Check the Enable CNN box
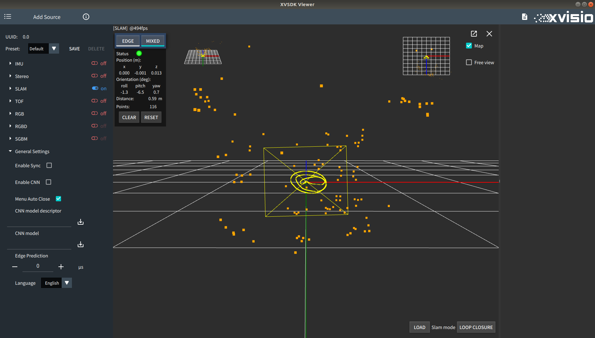Viewport: 595px width, 338px height. tap(48, 182)
